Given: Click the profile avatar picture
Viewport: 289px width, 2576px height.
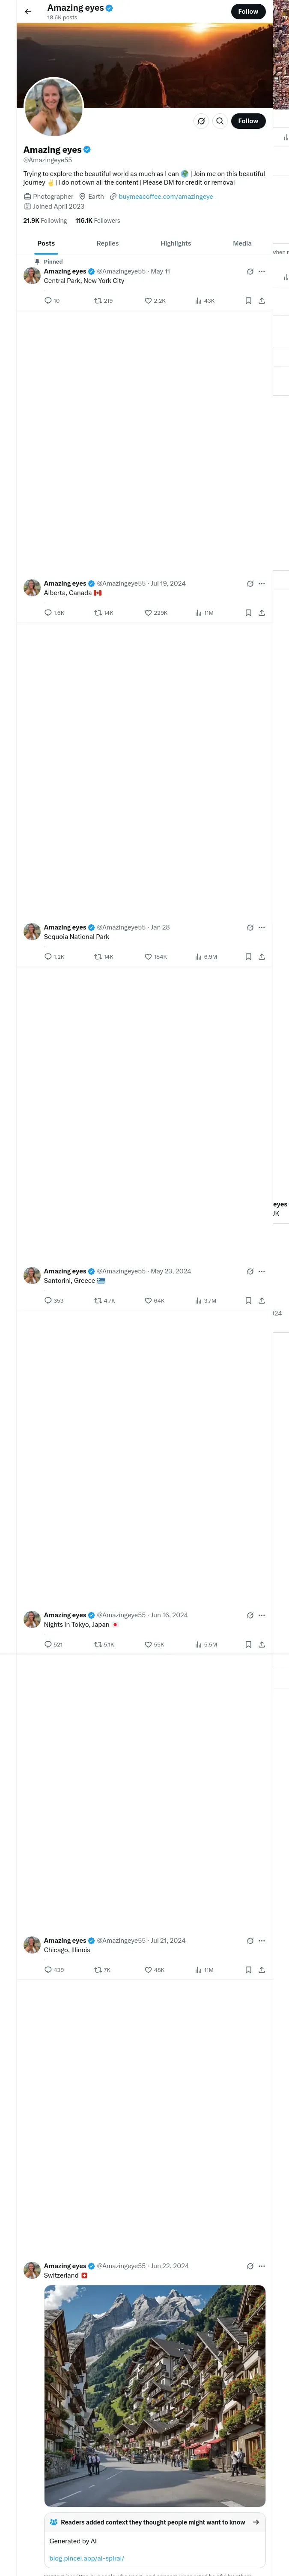Looking at the screenshot, I should (x=54, y=107).
